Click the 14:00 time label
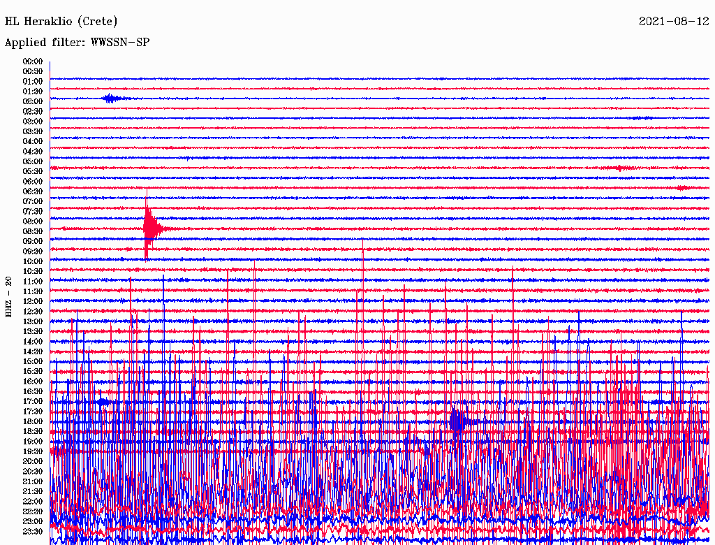This screenshot has height=545, width=715. [x=33, y=341]
